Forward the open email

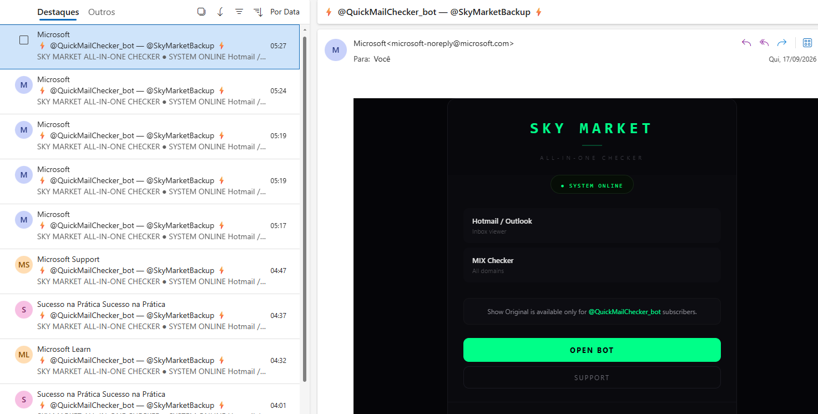click(x=782, y=43)
